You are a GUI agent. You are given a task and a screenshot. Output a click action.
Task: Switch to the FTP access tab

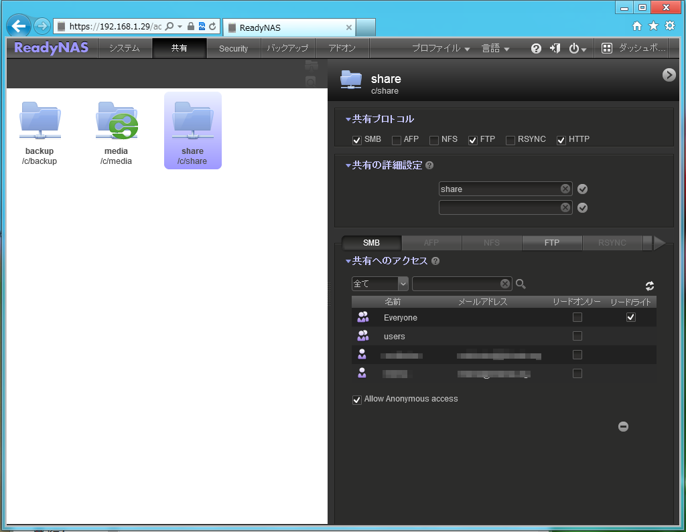point(551,242)
